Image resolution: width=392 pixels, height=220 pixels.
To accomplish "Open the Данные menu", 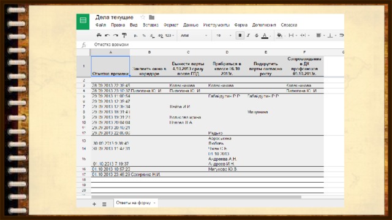I will [x=190, y=25].
